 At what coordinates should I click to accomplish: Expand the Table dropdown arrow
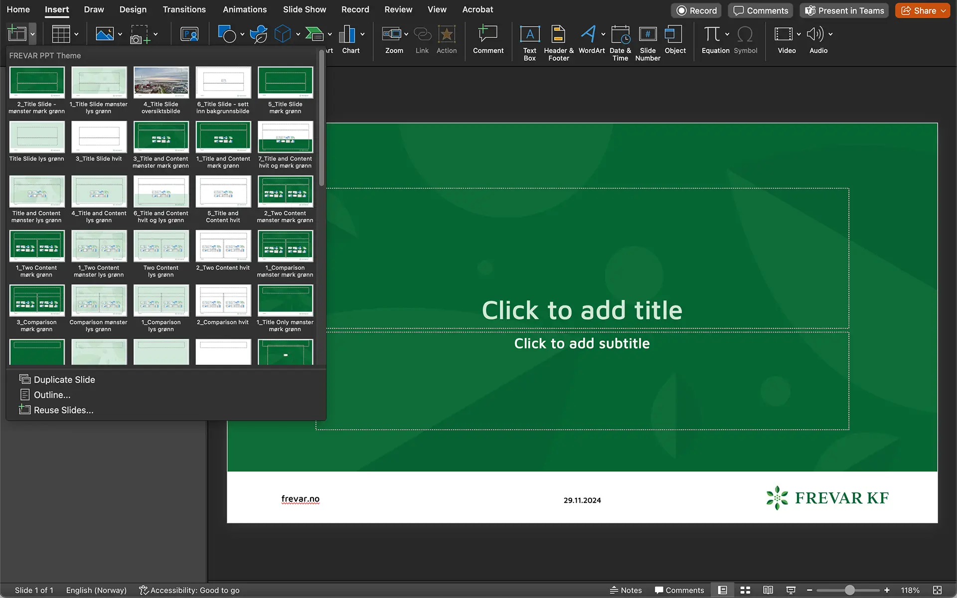[76, 34]
